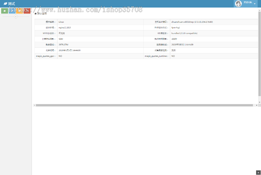Click the vertical scrollbar up arrow

coord(260,10)
